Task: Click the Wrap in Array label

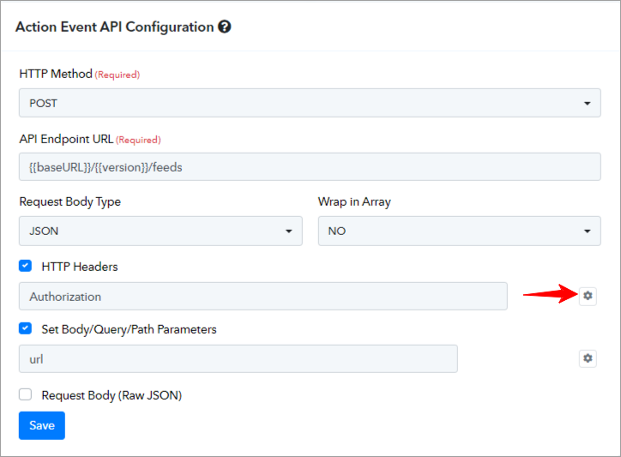Action: [x=354, y=202]
